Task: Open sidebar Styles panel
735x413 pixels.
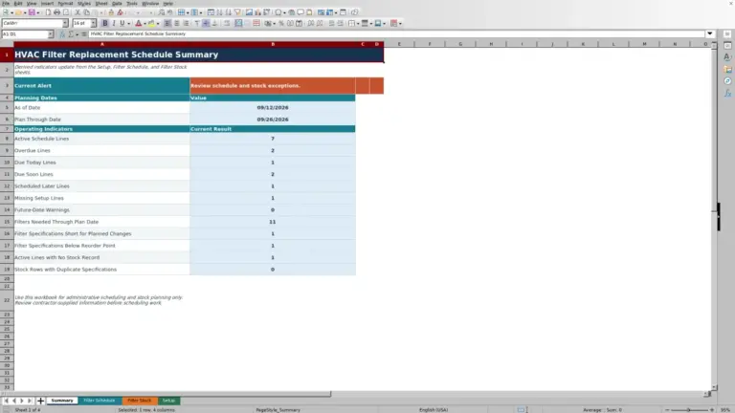Action: tap(727, 56)
